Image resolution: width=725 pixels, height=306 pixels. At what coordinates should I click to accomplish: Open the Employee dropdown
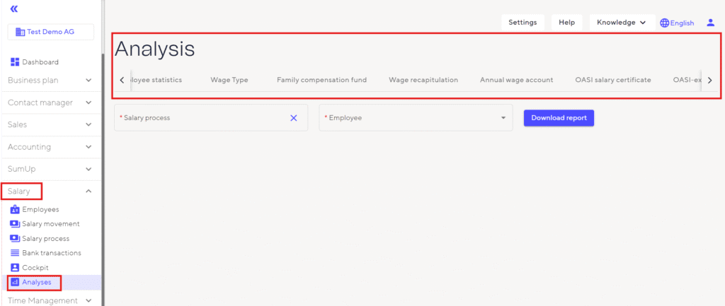tap(503, 118)
